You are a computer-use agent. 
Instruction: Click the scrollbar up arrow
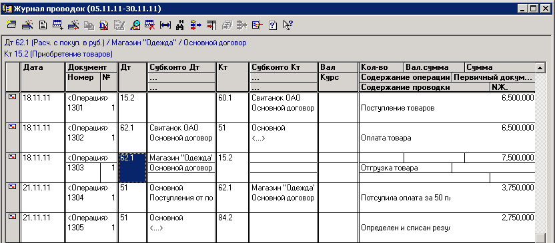[x=540, y=67]
